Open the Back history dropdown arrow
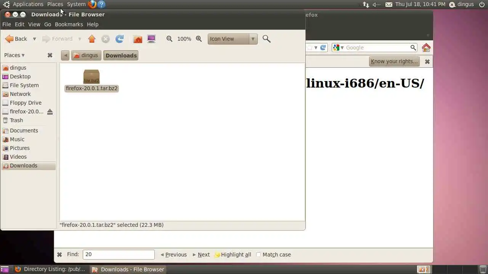 34,39
